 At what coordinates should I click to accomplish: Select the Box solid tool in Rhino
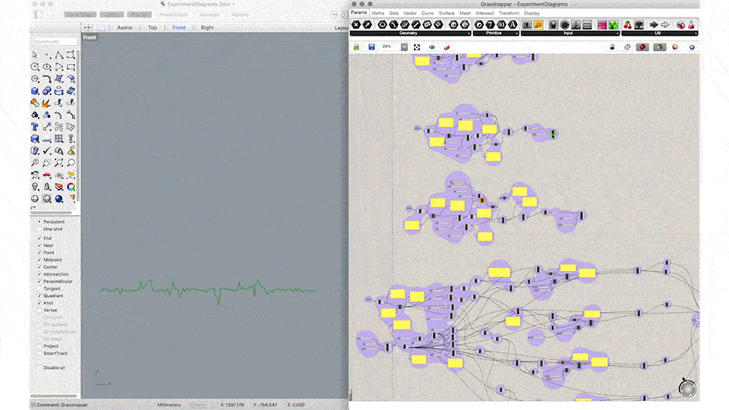click(35, 91)
